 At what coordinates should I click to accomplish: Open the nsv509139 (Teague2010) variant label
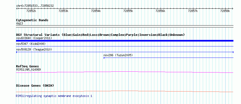click(34, 50)
